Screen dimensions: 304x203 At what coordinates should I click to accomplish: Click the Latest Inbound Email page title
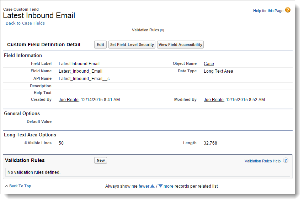point(39,16)
